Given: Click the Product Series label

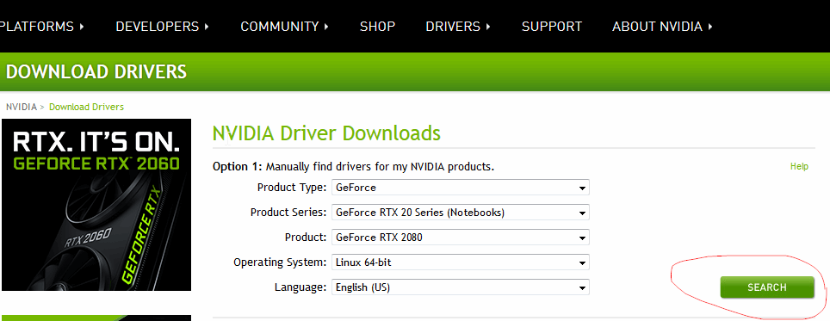Looking at the screenshot, I should tap(288, 213).
